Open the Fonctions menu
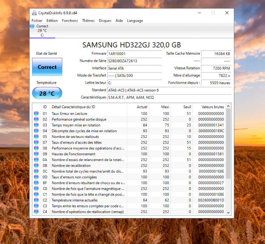This screenshot has width=265, height=244. [70, 20]
